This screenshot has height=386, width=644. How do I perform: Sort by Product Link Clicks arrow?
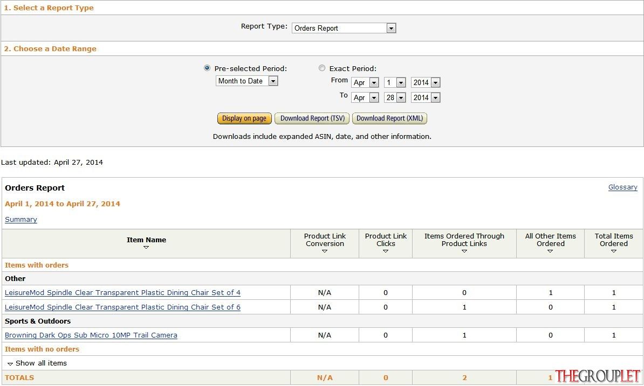[x=385, y=251]
